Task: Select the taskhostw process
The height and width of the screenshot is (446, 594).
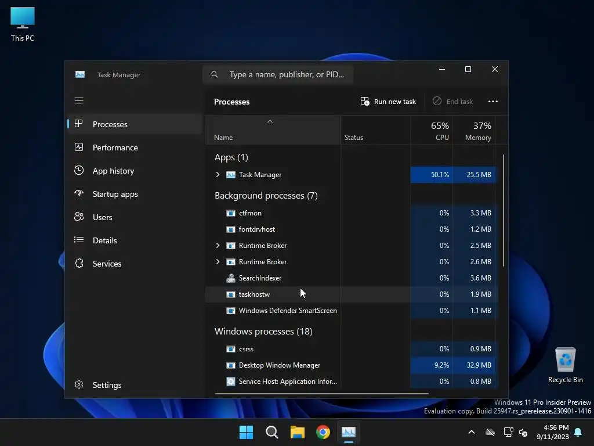Action: pos(351,294)
